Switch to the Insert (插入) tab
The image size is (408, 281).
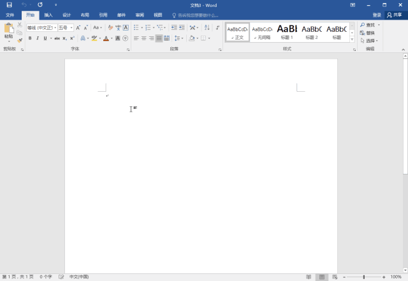click(x=48, y=15)
